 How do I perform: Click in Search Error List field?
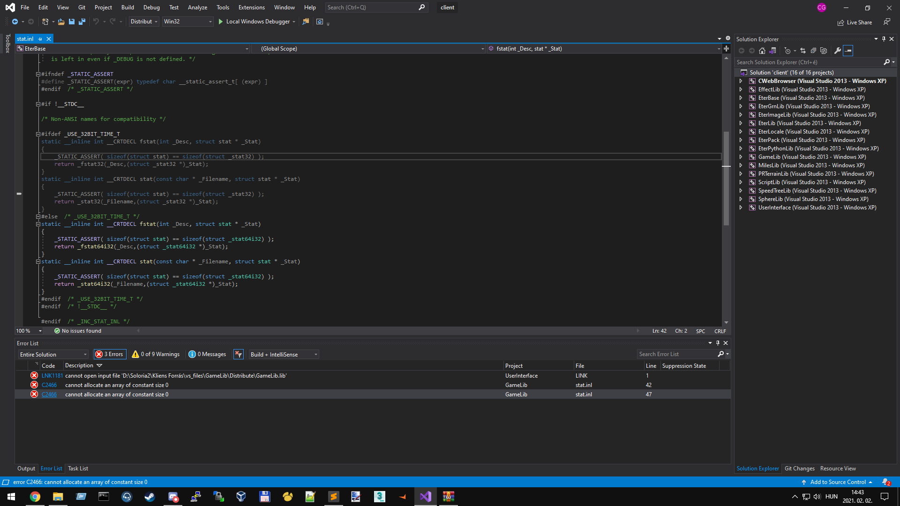pyautogui.click(x=678, y=354)
